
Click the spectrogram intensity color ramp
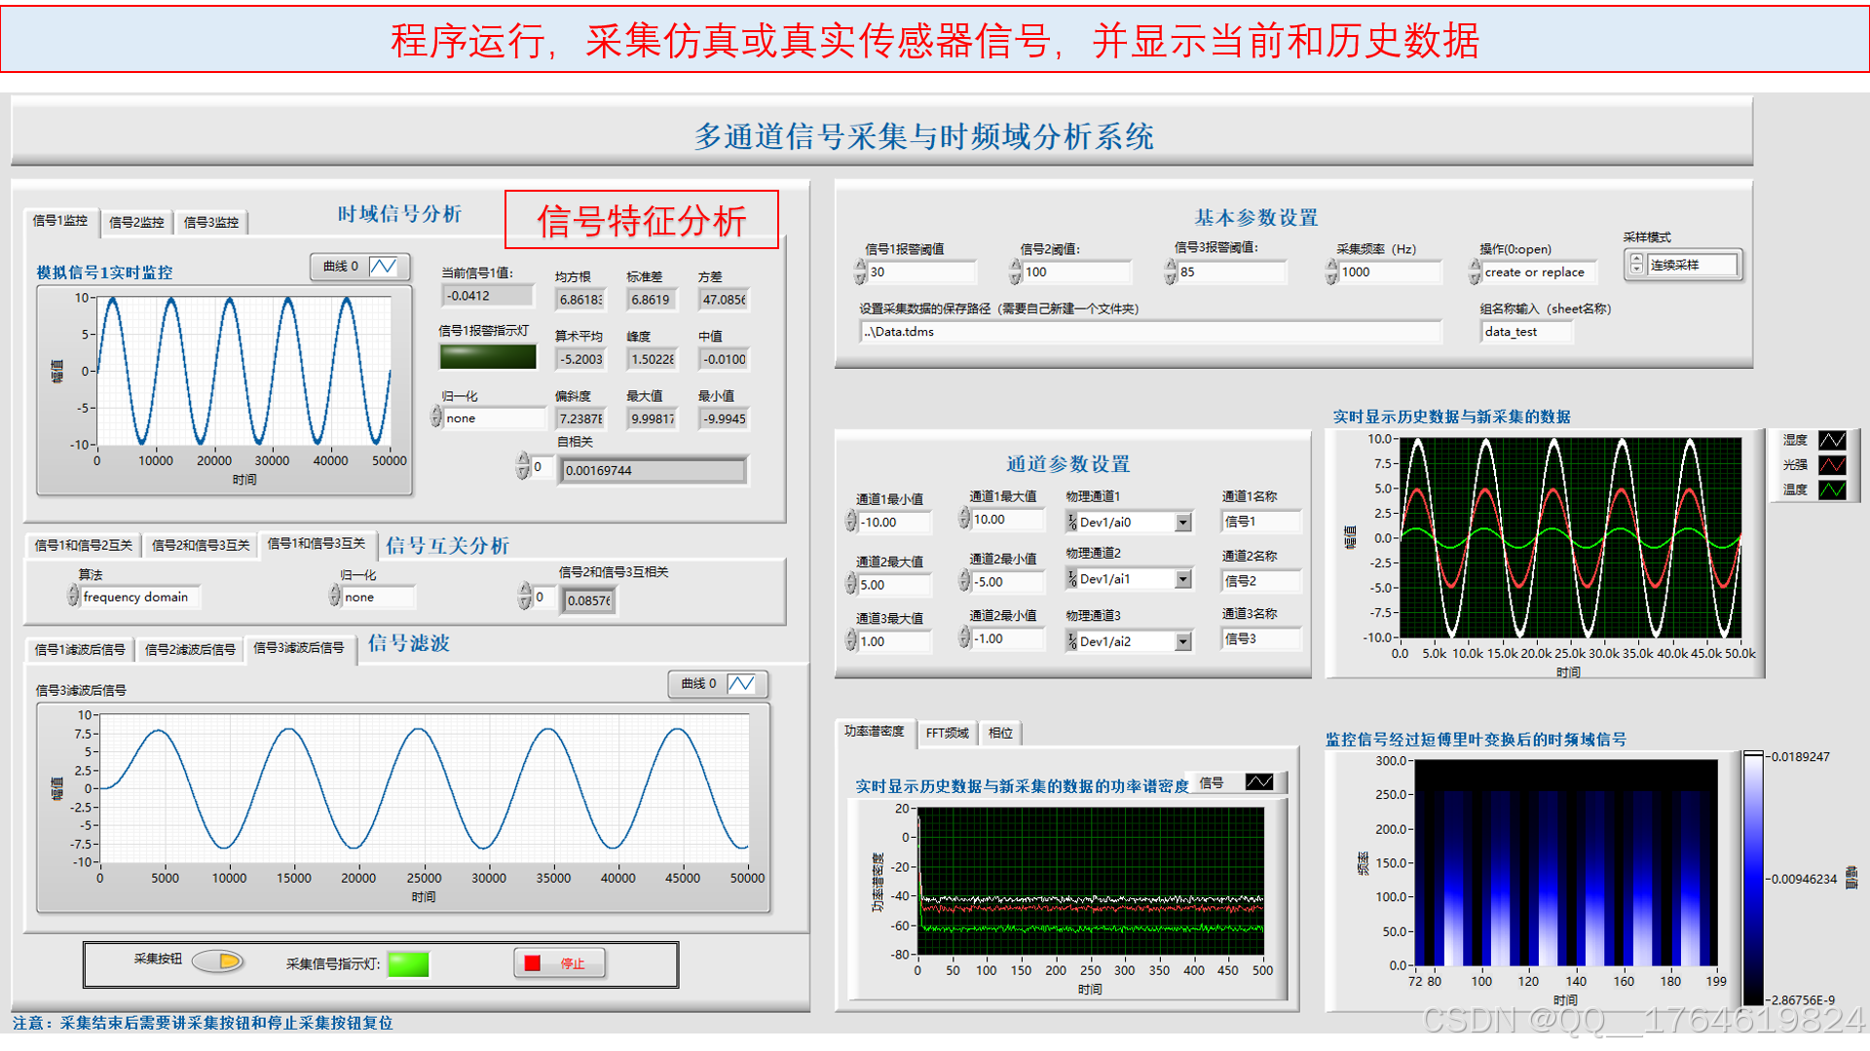click(1753, 878)
